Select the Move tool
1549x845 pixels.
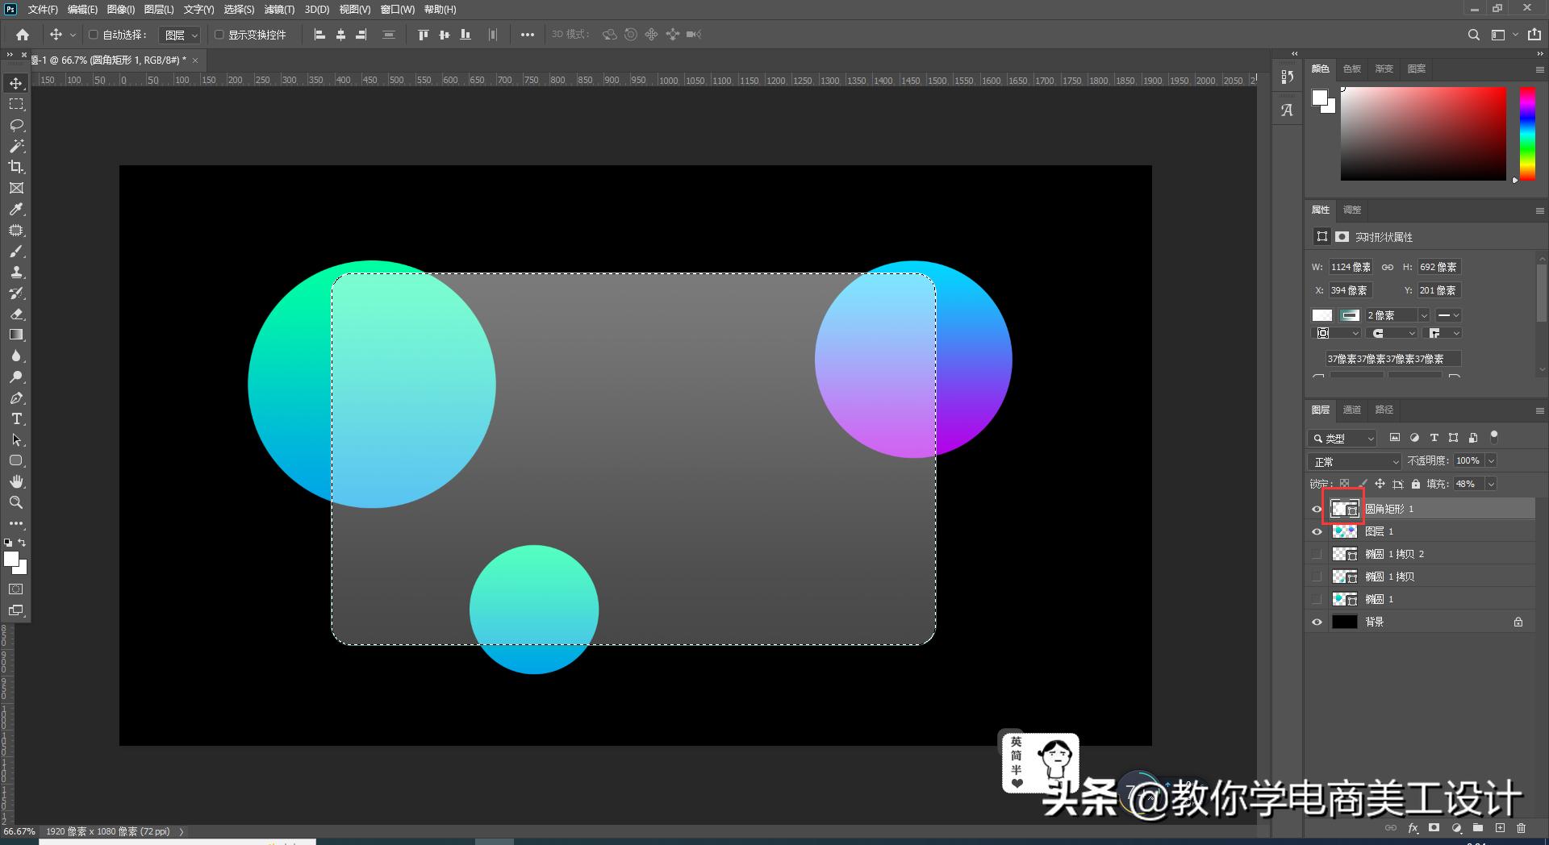(16, 82)
